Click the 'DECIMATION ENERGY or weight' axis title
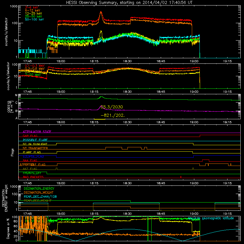 pos(5,198)
